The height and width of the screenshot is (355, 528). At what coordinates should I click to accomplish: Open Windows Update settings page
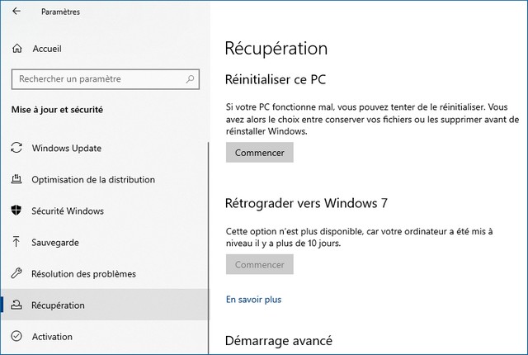click(66, 149)
